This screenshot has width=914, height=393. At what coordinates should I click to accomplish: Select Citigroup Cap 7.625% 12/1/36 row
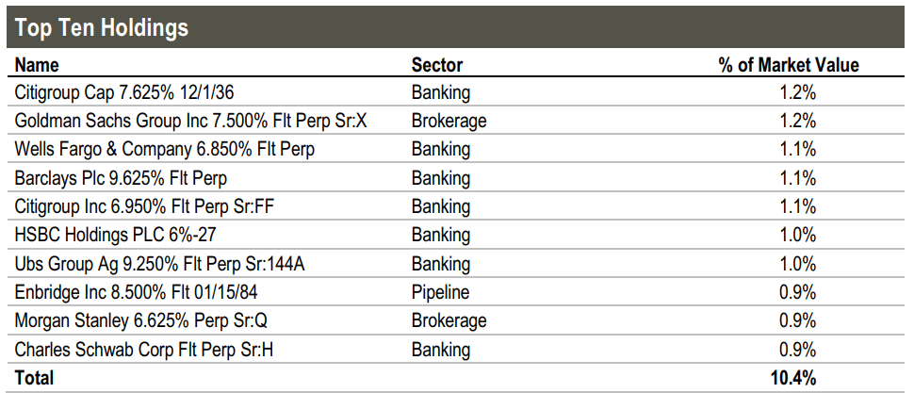click(457, 92)
